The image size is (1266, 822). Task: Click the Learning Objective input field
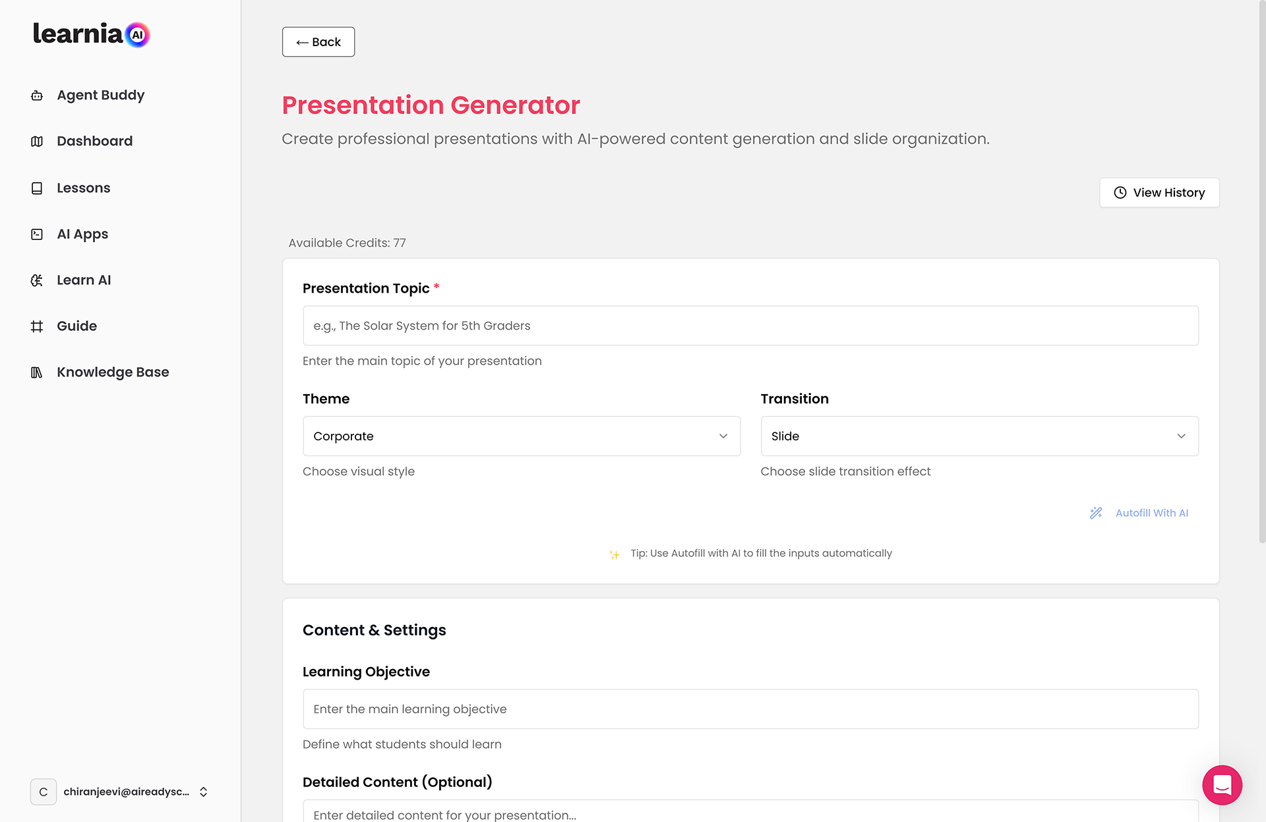pyautogui.click(x=750, y=709)
